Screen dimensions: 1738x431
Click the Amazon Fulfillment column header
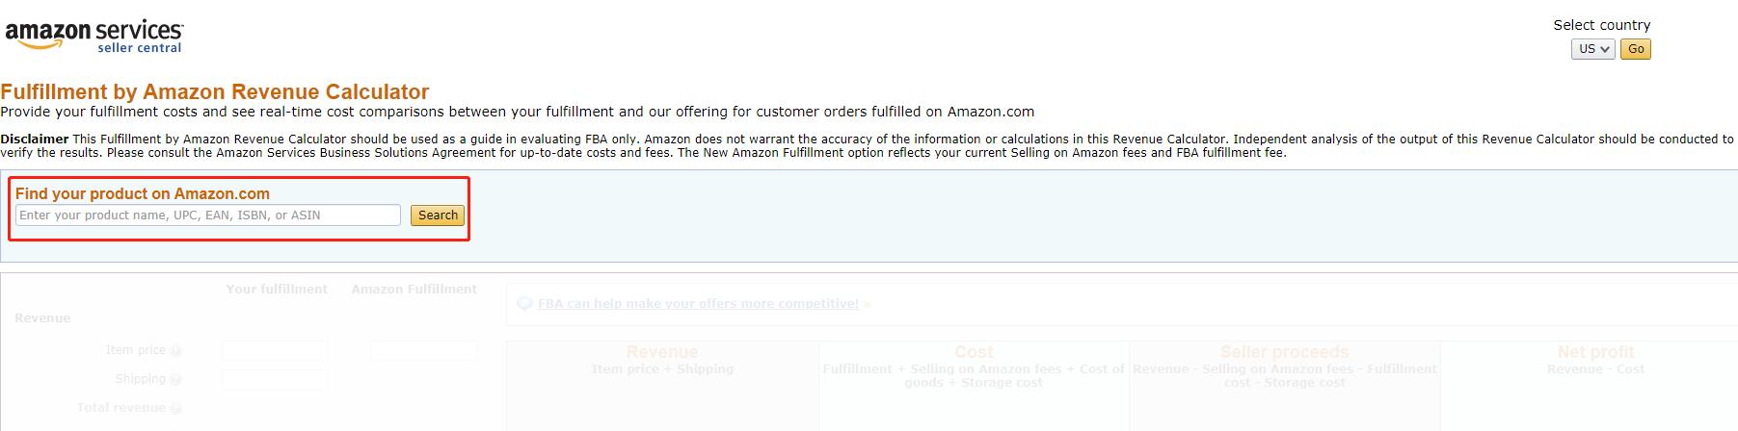pyautogui.click(x=414, y=289)
